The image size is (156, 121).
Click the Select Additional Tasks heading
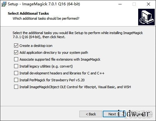(28, 13)
